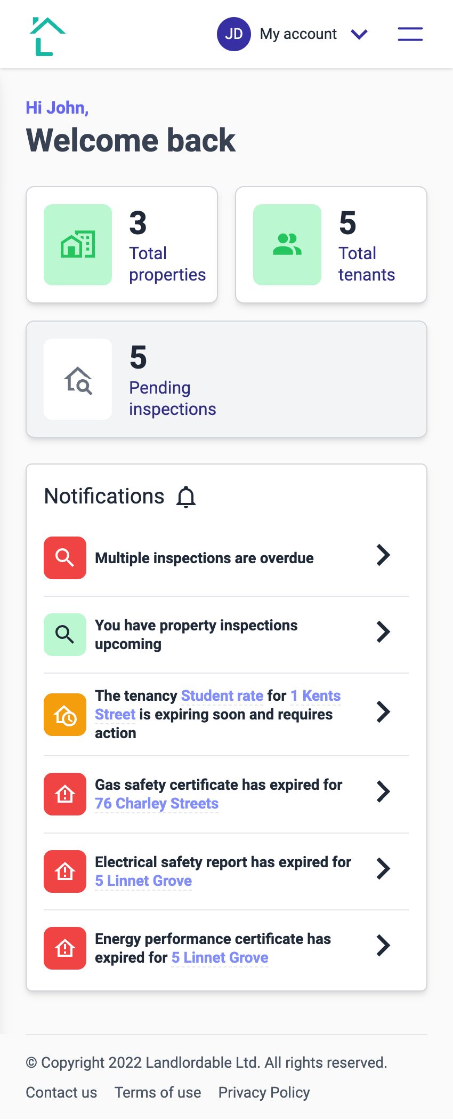Click the red gas safety alert icon
This screenshot has width=453, height=1120.
[x=64, y=794]
